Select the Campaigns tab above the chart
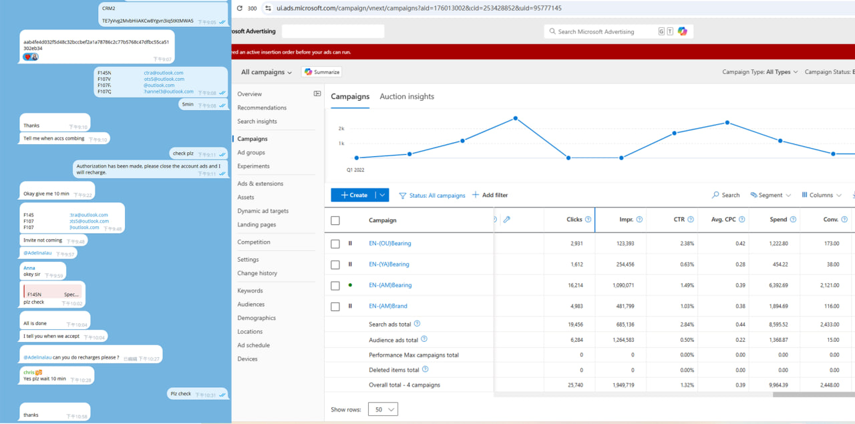The width and height of the screenshot is (855, 424). coord(350,96)
